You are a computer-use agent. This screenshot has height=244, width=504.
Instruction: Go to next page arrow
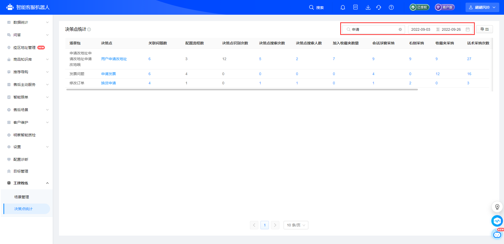[x=275, y=225]
